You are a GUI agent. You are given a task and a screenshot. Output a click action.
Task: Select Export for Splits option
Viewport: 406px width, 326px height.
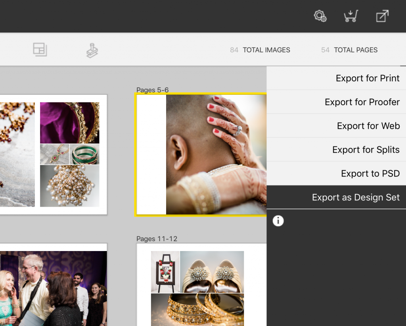coord(336,150)
